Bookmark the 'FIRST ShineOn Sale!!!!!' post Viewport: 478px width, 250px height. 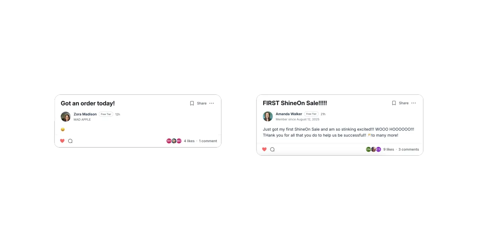[x=394, y=103]
